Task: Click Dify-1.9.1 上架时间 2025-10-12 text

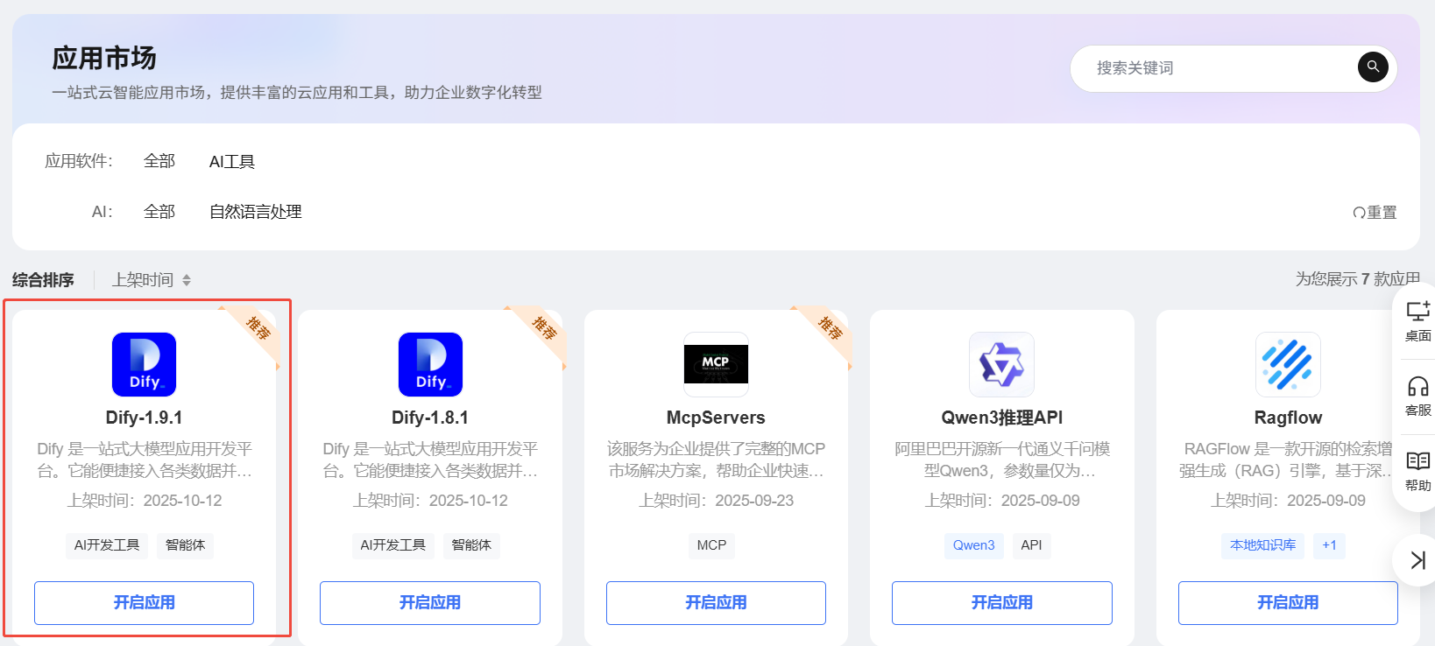Action: (x=144, y=501)
